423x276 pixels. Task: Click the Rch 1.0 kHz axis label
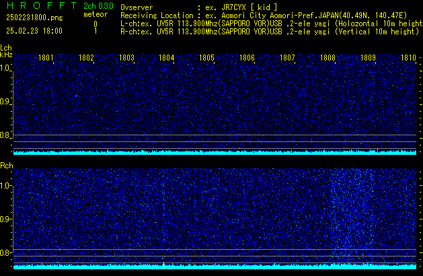[x=5, y=186]
